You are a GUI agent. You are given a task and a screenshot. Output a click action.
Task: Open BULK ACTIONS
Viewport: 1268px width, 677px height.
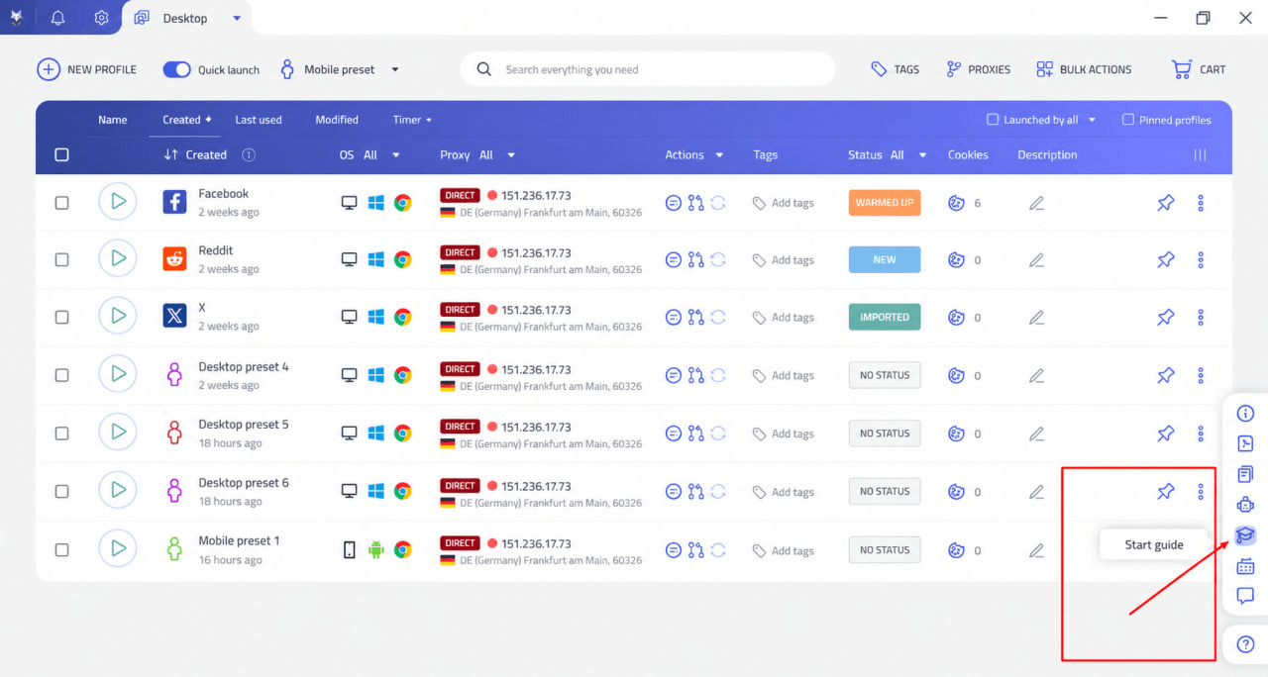click(x=1083, y=69)
